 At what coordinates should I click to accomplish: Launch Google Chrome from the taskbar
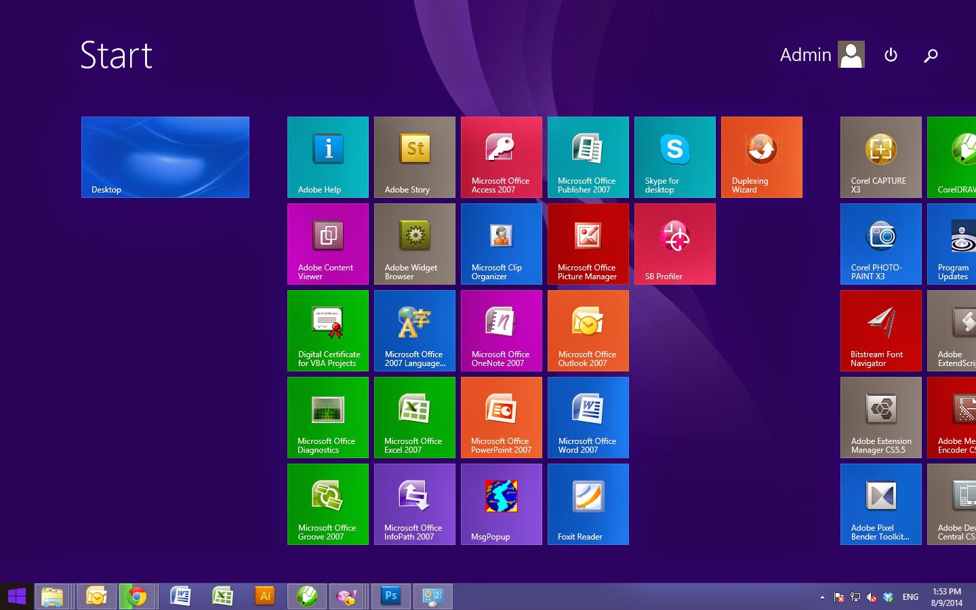tap(137, 596)
